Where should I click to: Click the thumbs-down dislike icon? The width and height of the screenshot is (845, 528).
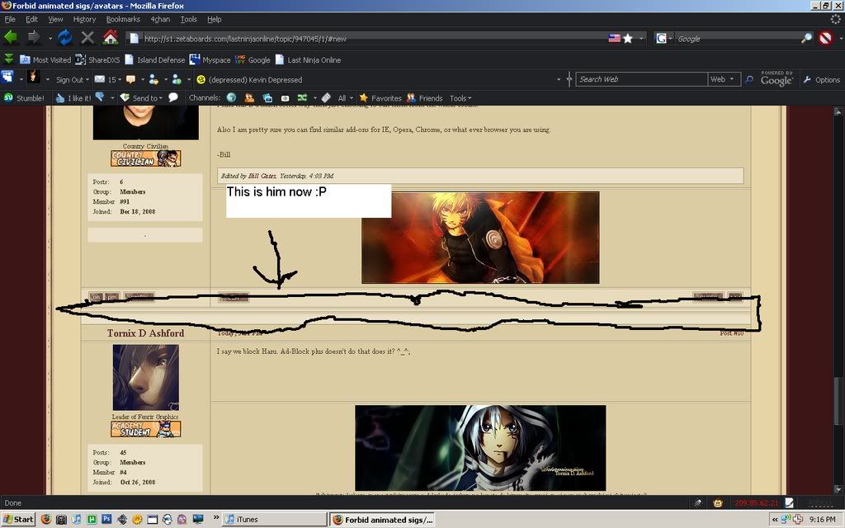[x=101, y=97]
